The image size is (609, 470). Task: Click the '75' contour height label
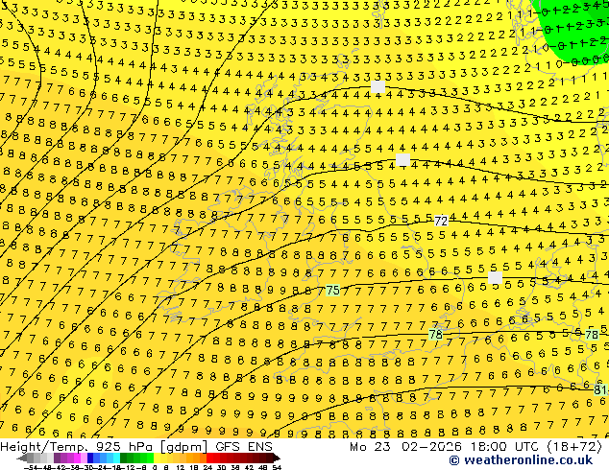(x=333, y=290)
